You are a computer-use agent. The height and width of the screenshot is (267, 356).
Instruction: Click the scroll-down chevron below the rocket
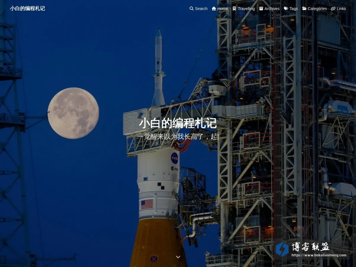[178, 257]
